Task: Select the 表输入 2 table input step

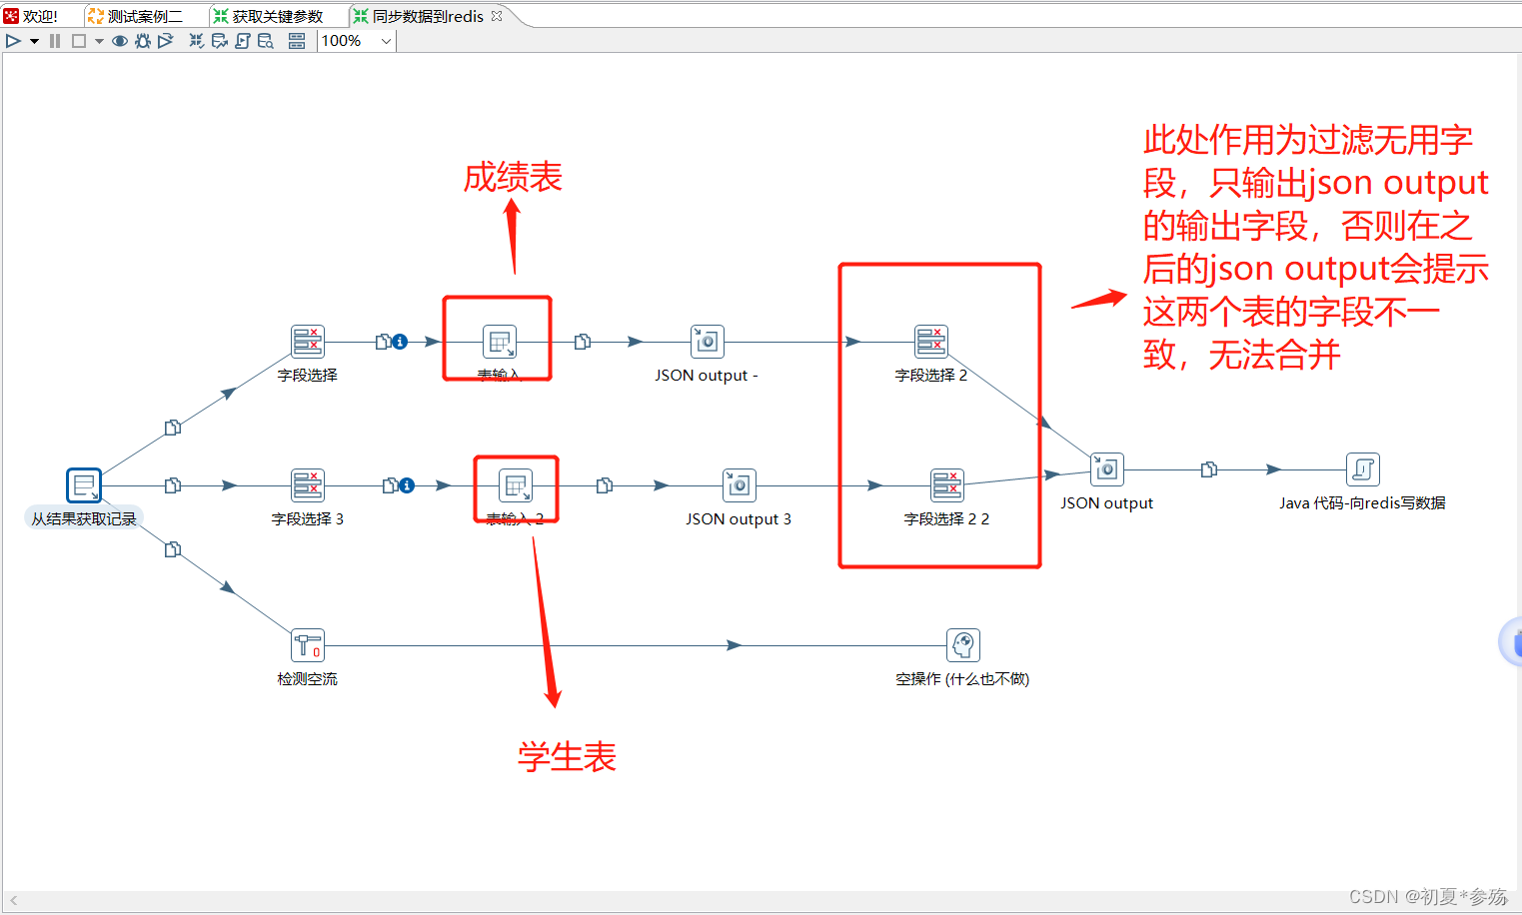Action: coord(516,485)
